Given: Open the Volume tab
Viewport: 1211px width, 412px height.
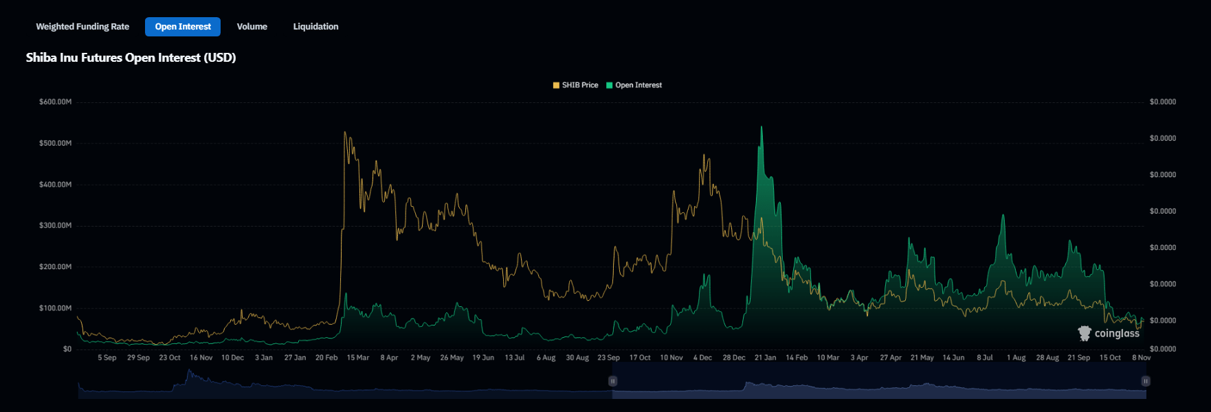Looking at the screenshot, I should pos(252,27).
